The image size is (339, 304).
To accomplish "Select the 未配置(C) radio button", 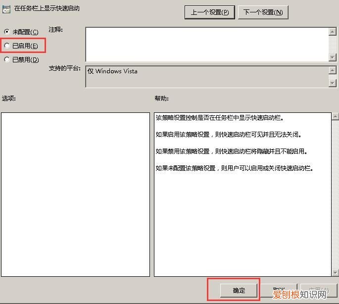I will 7,32.
